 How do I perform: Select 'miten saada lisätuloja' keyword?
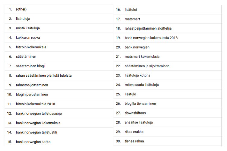click(142, 85)
